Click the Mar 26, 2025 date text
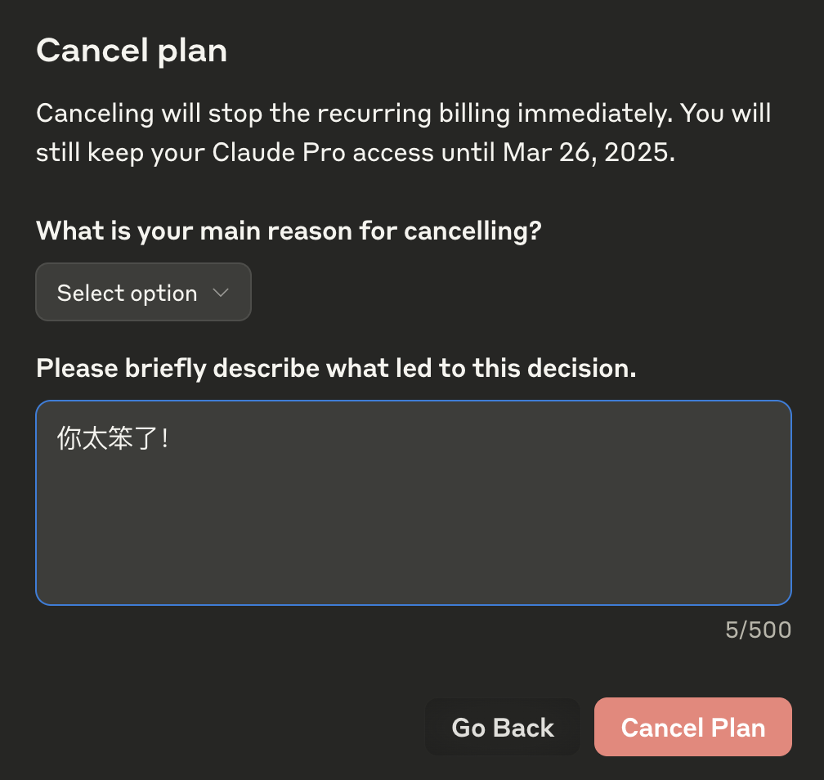Image resolution: width=824 pixels, height=780 pixels. (589, 153)
